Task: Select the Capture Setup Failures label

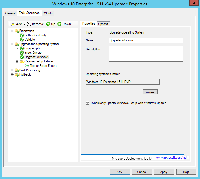Action: 39,61
